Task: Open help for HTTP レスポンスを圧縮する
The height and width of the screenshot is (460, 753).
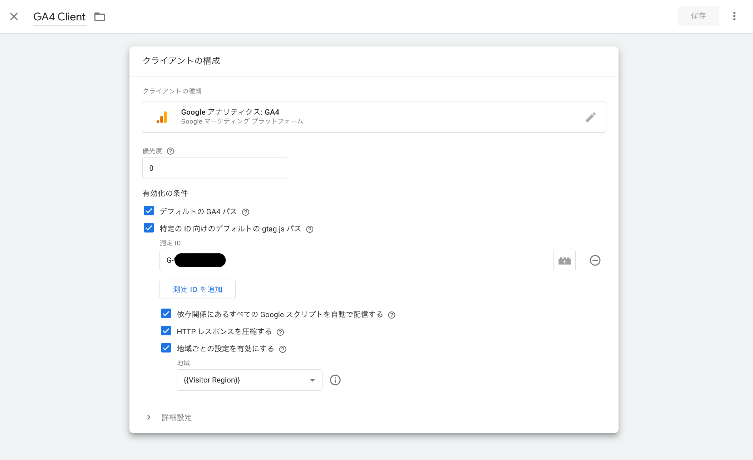Action: [280, 332]
